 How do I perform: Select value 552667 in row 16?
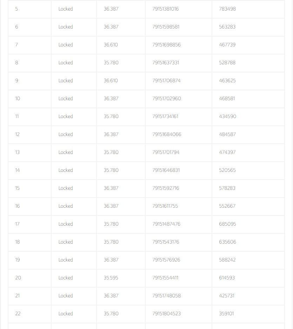227,206
